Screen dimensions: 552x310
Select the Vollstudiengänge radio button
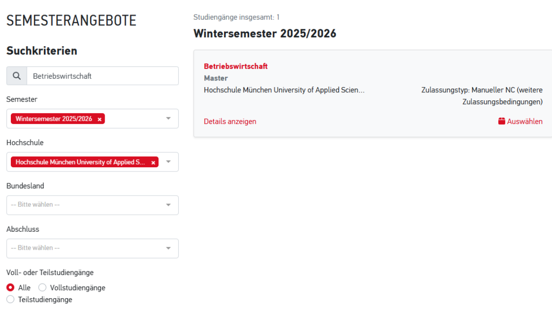pos(42,287)
